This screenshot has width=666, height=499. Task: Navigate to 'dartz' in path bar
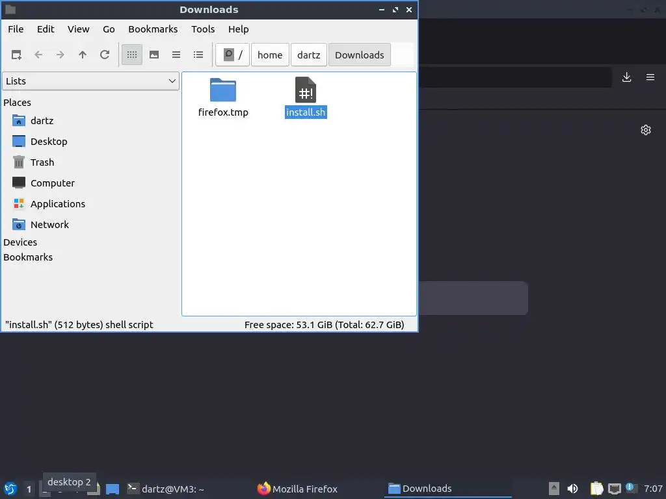[309, 55]
